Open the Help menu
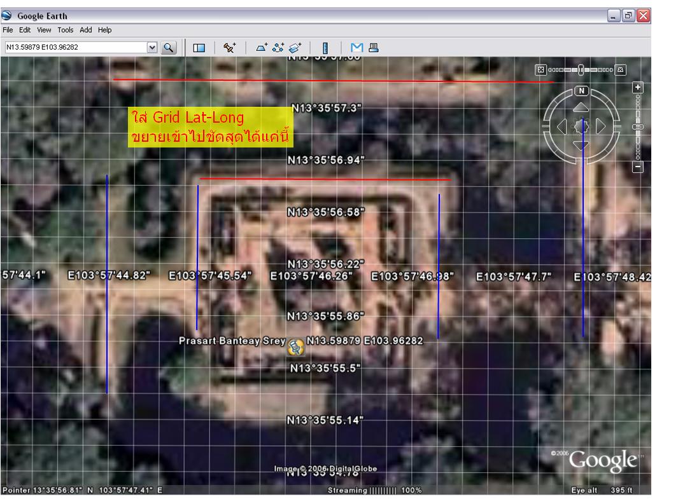This screenshot has height=499, width=678. [x=104, y=30]
